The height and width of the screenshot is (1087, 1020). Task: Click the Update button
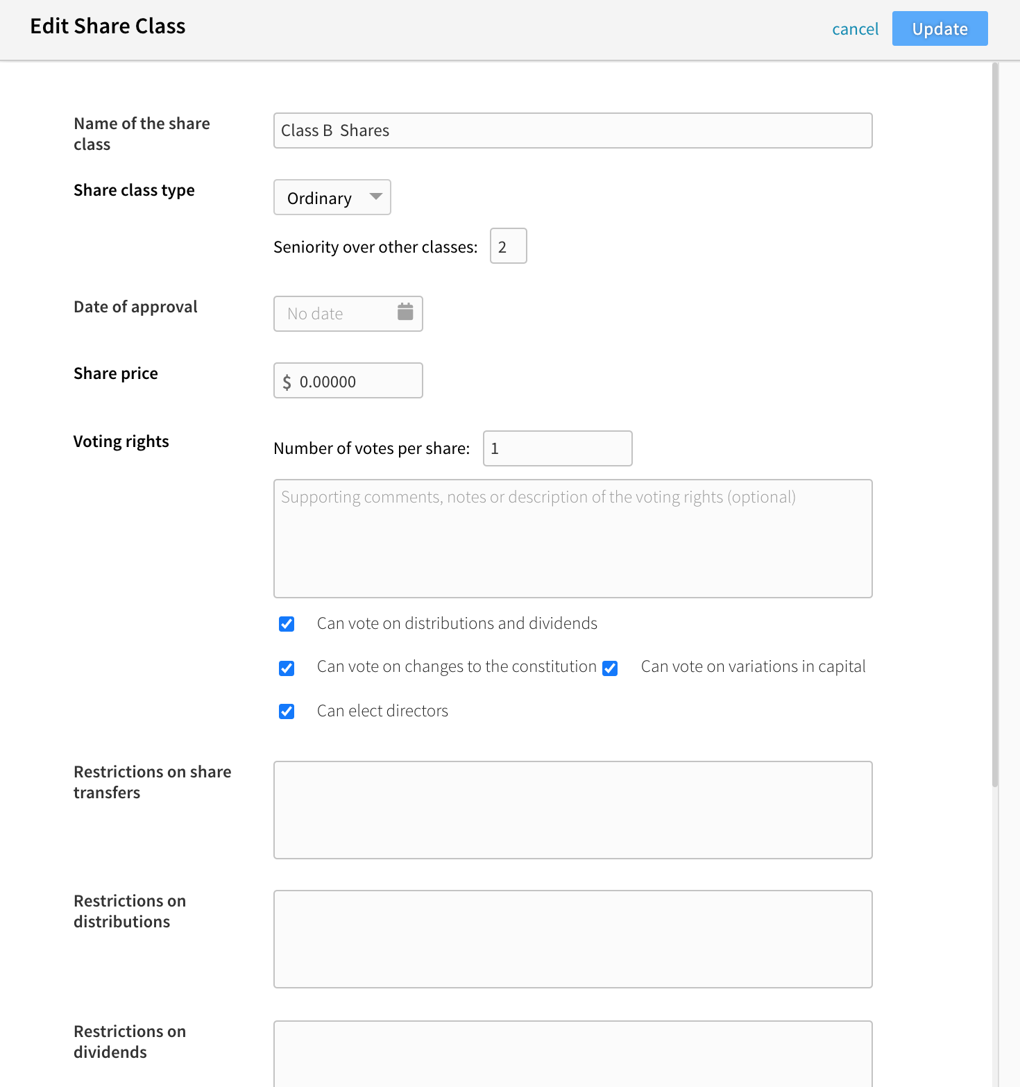coord(940,28)
